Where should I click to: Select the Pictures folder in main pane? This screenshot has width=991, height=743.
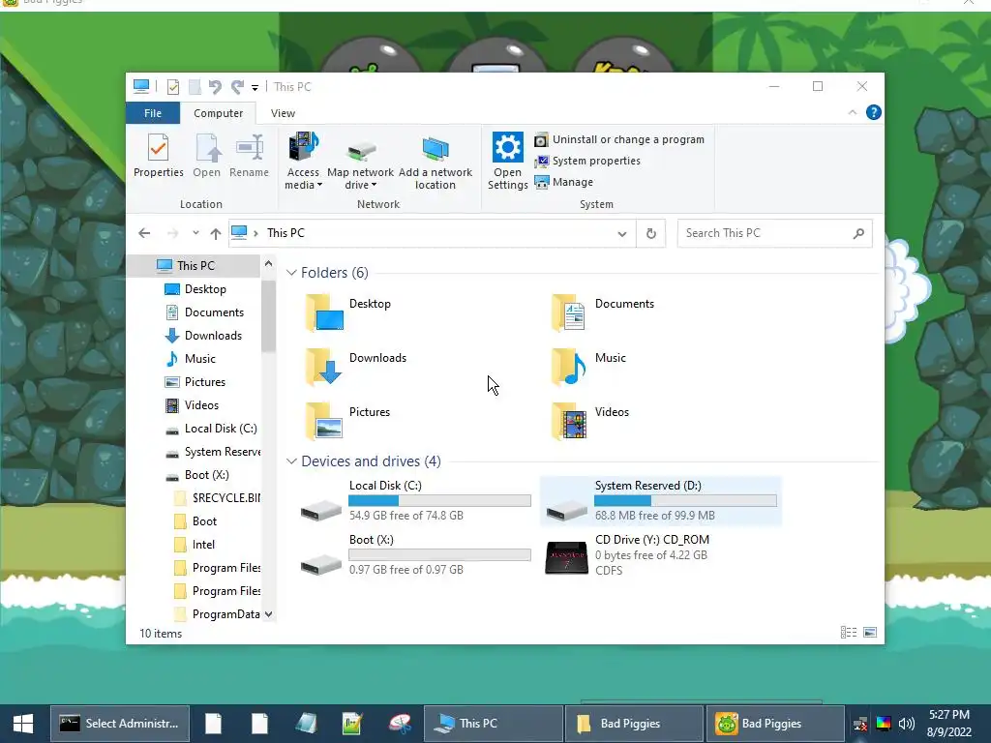coord(347,420)
